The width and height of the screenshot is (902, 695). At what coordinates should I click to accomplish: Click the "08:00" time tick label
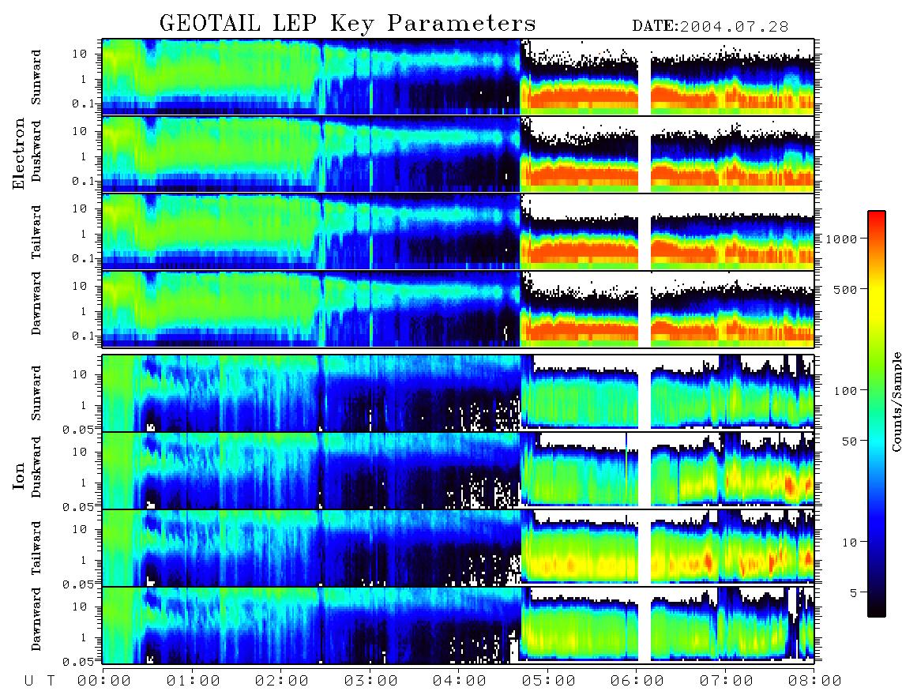coord(814,682)
